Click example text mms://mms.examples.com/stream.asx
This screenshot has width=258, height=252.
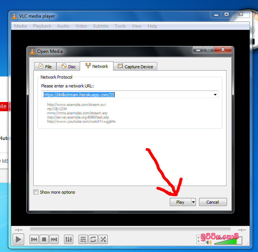click(x=77, y=113)
